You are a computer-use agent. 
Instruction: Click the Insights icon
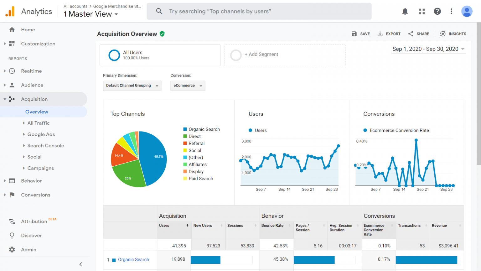pos(443,34)
